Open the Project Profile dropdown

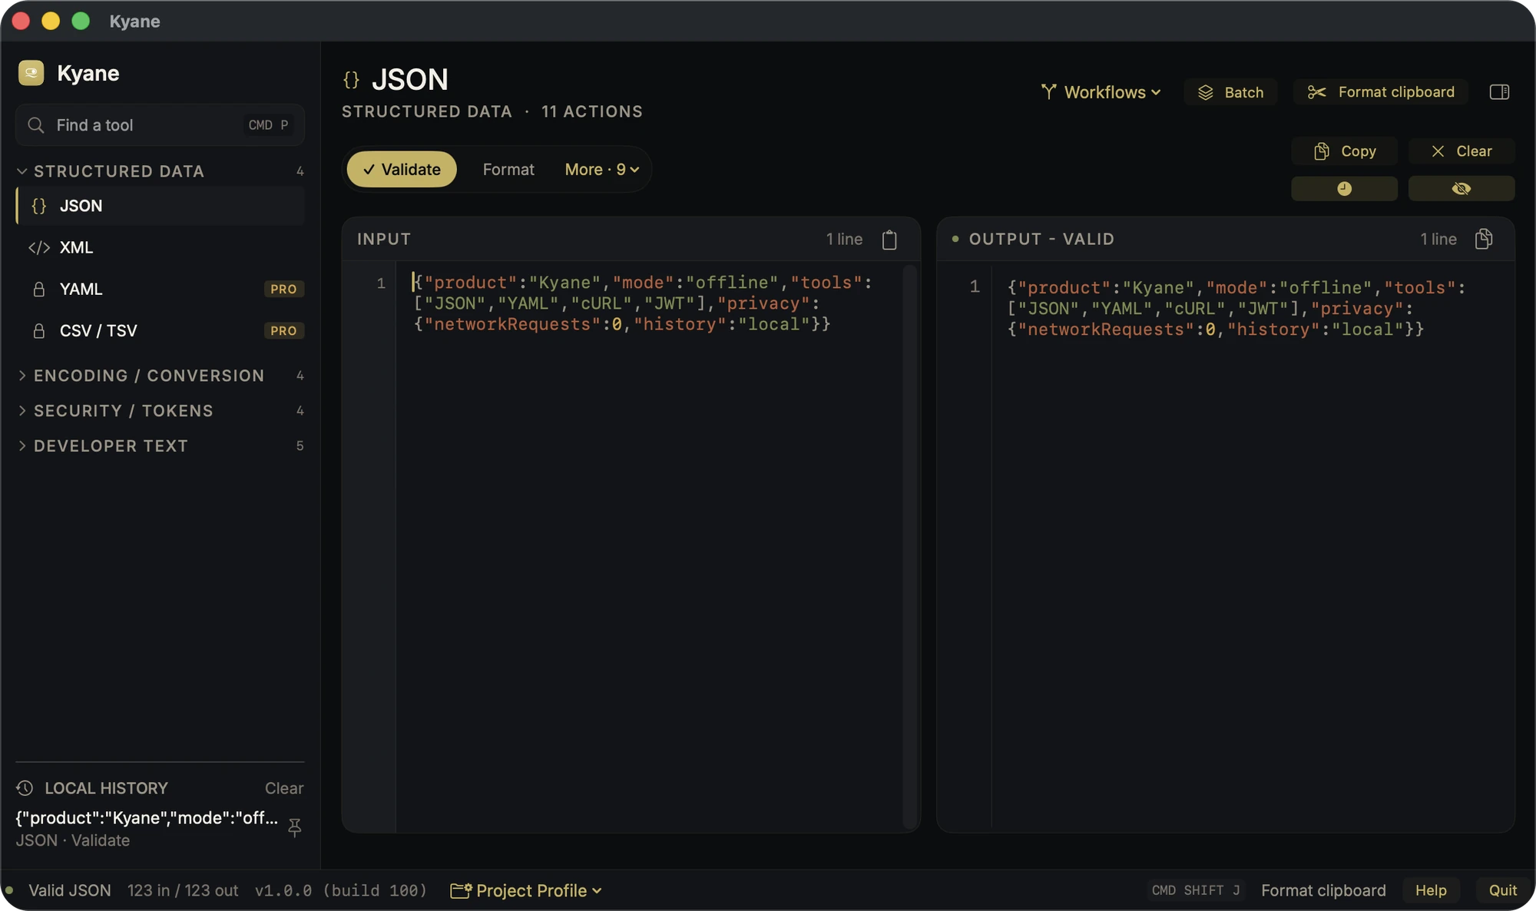[526, 890]
